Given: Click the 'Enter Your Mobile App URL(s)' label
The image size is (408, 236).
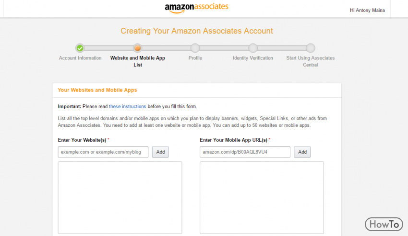Looking at the screenshot, I should pos(233,140).
